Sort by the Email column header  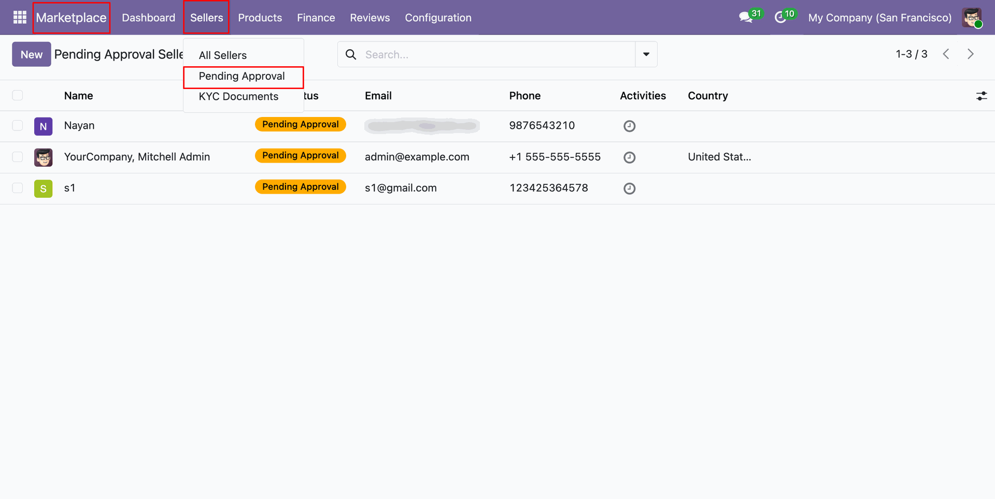tap(378, 96)
